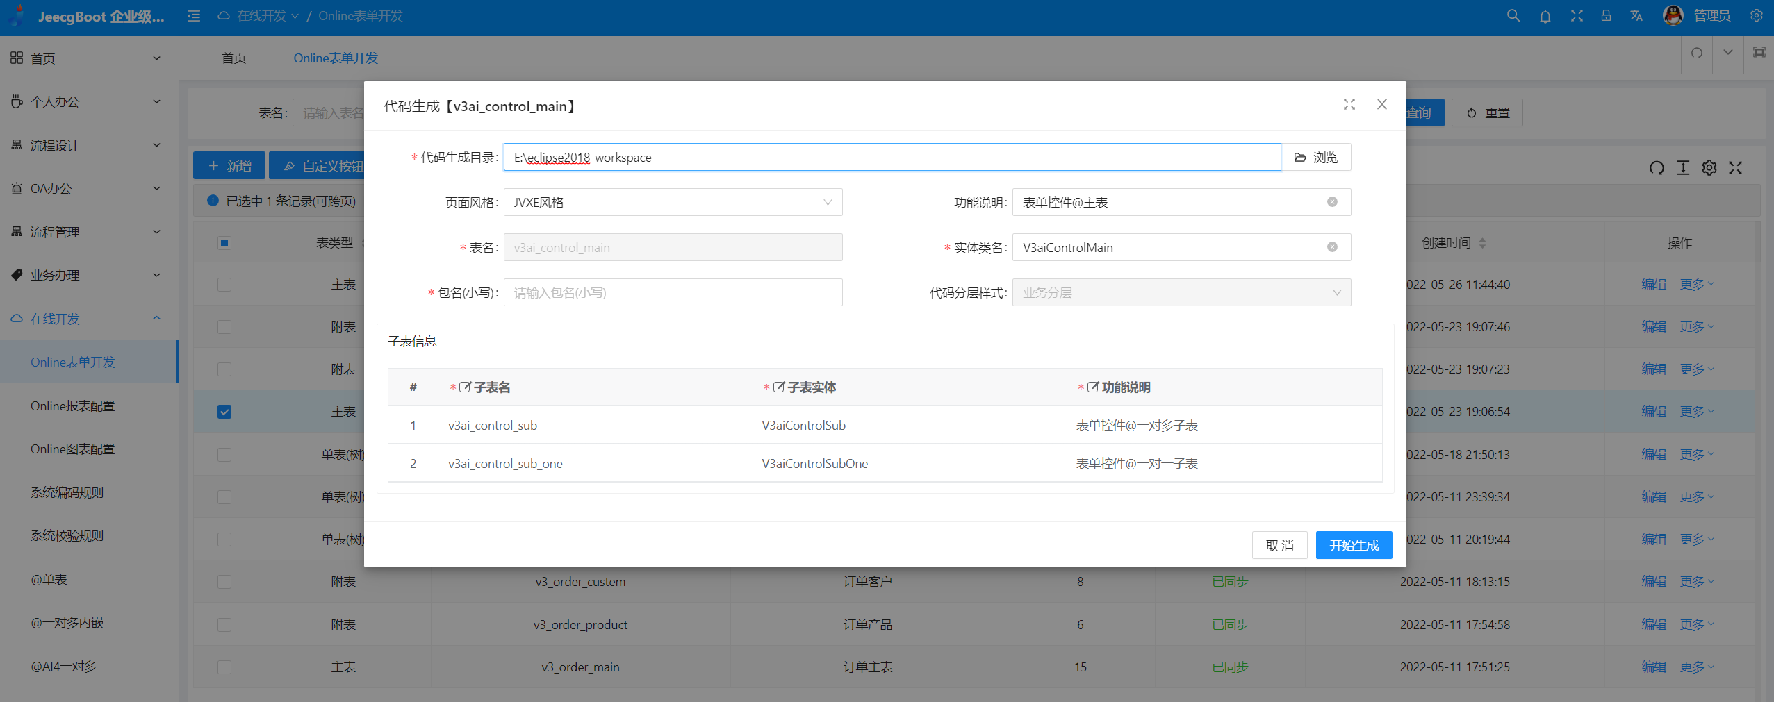
Task: Focus the 代码生成目录 input field
Action: [x=892, y=158]
